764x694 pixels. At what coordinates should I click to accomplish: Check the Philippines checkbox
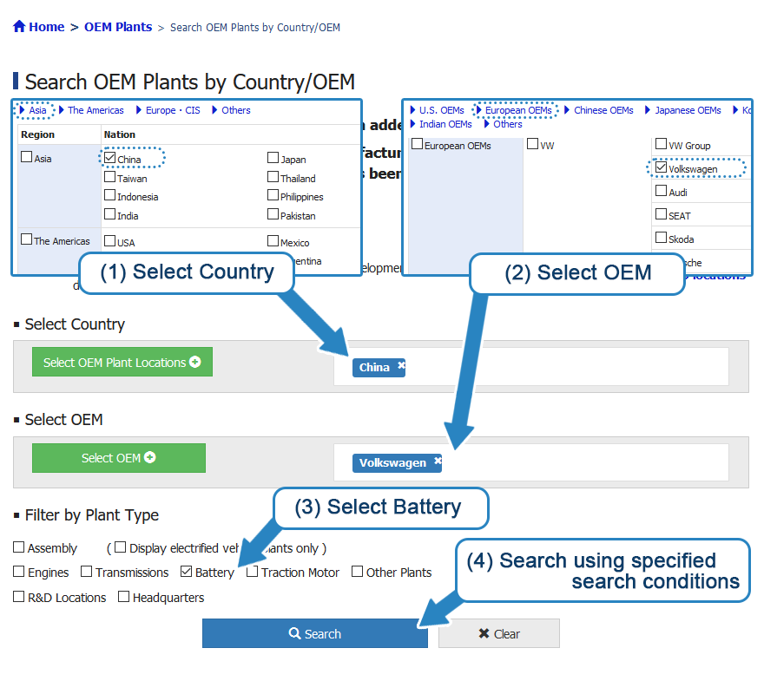click(x=273, y=195)
